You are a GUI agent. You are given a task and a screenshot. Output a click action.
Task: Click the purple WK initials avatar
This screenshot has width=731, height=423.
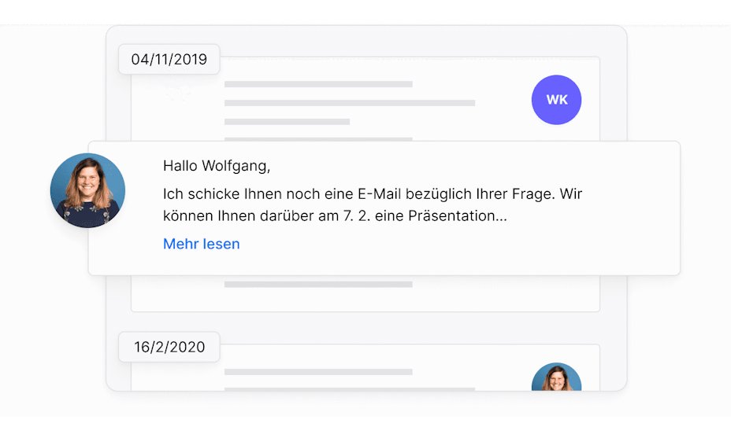(x=556, y=100)
